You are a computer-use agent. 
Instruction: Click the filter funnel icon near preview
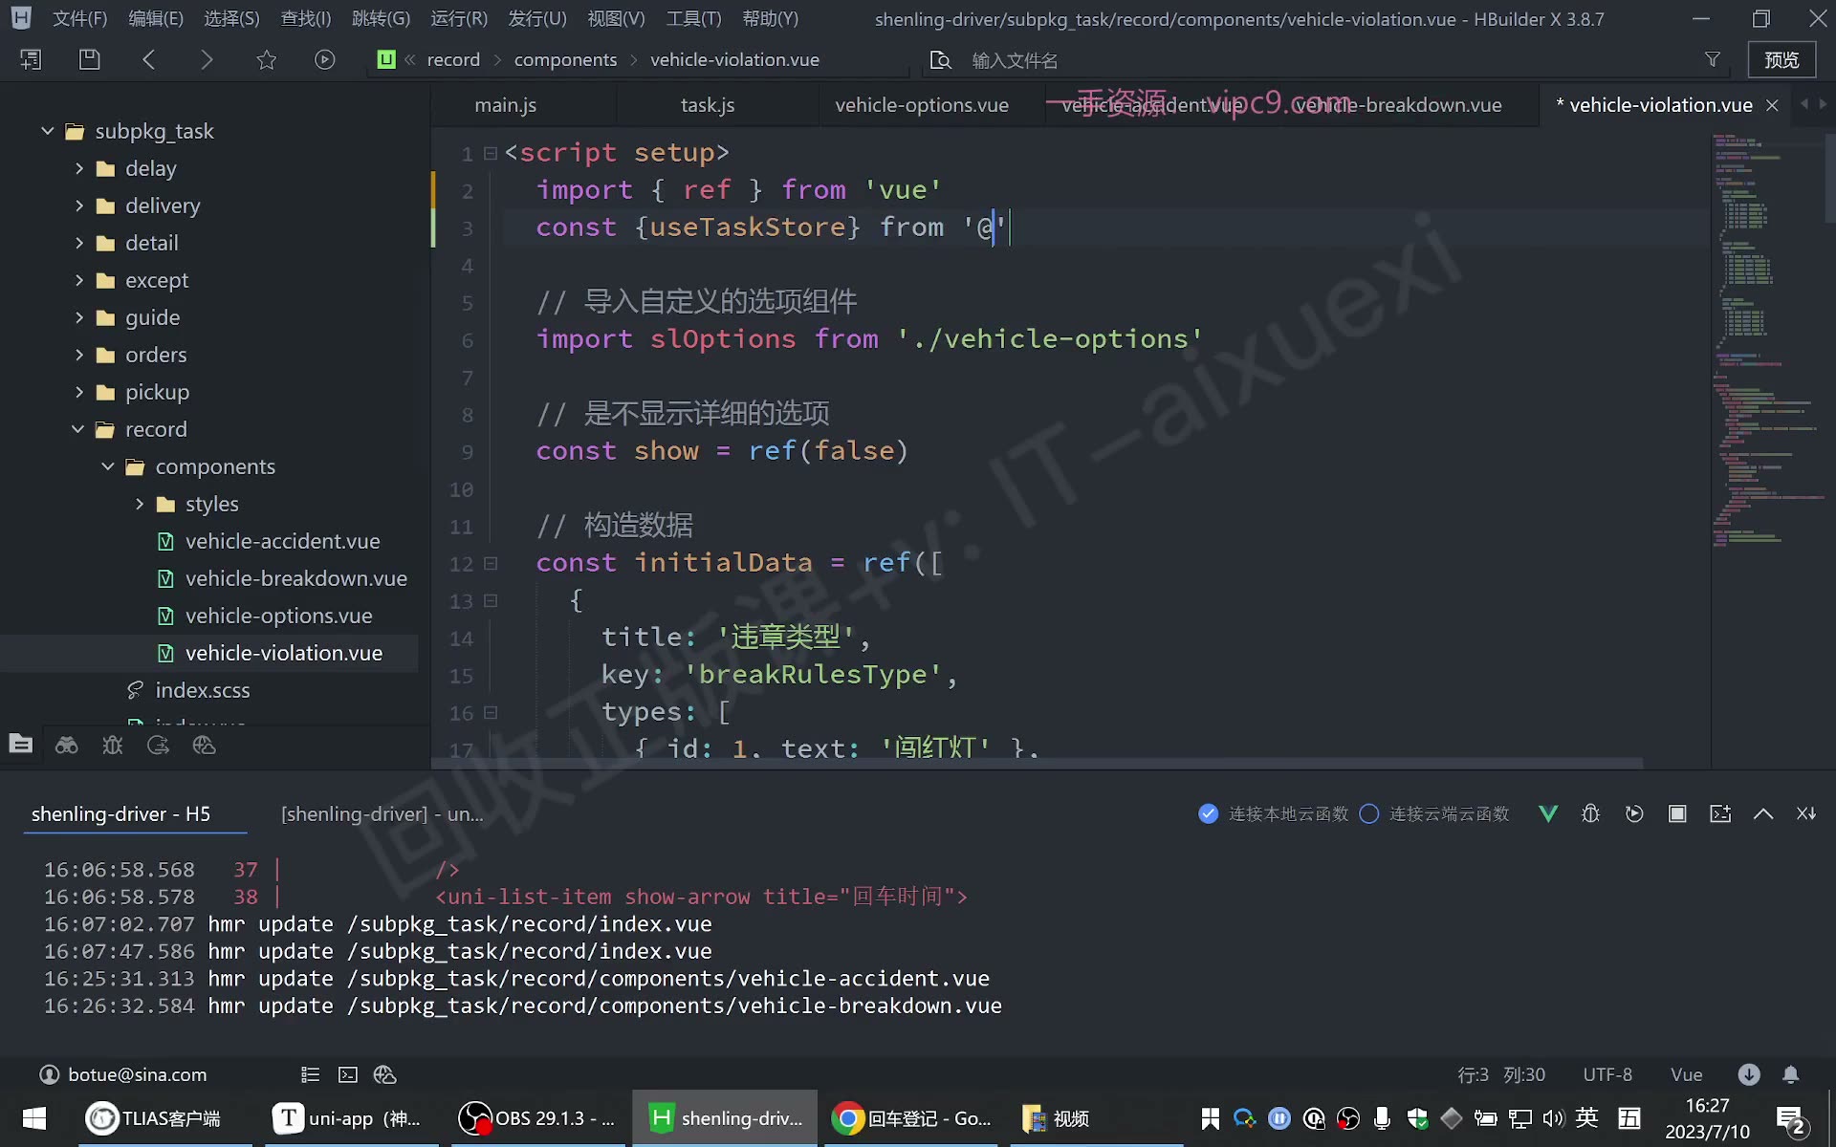point(1713,59)
